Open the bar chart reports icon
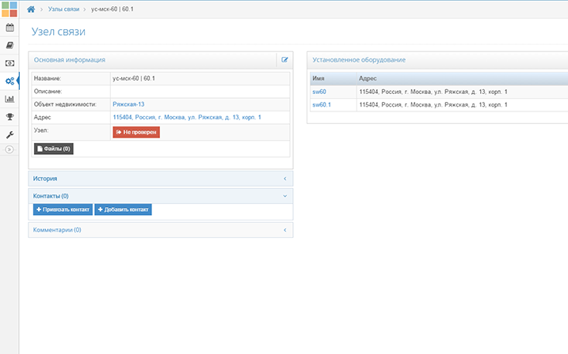Viewport: 568px width, 354px height. pyautogui.click(x=10, y=99)
